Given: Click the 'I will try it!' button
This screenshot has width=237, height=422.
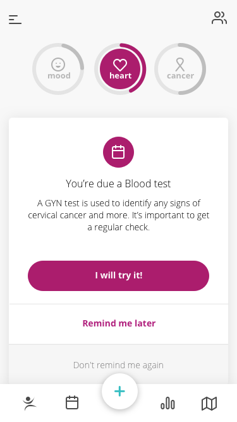Looking at the screenshot, I should 119,276.
